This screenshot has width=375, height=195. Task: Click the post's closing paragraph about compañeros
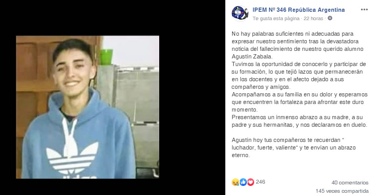pos(294,148)
